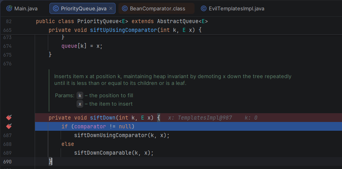Click the queue[k] = x assignment line
The image size is (342, 169).
[82, 46]
